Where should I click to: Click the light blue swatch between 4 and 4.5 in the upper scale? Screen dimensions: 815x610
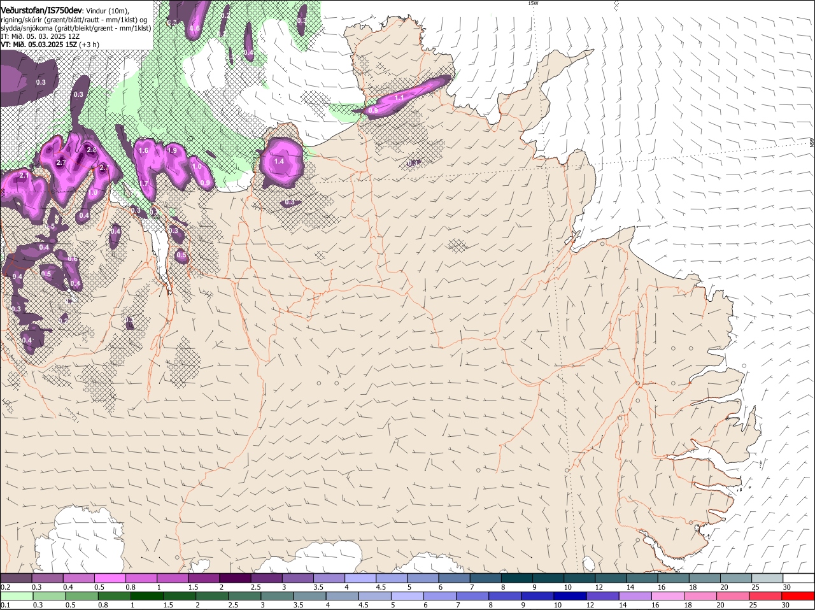(360, 578)
